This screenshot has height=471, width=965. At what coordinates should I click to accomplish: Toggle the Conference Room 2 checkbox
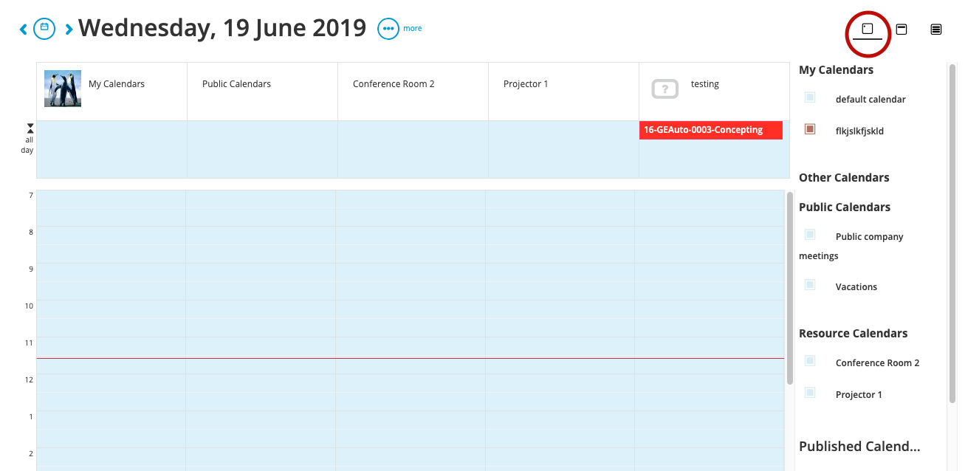810,360
